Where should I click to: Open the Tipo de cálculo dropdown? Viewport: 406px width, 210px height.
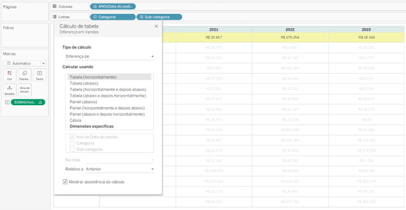(109, 57)
